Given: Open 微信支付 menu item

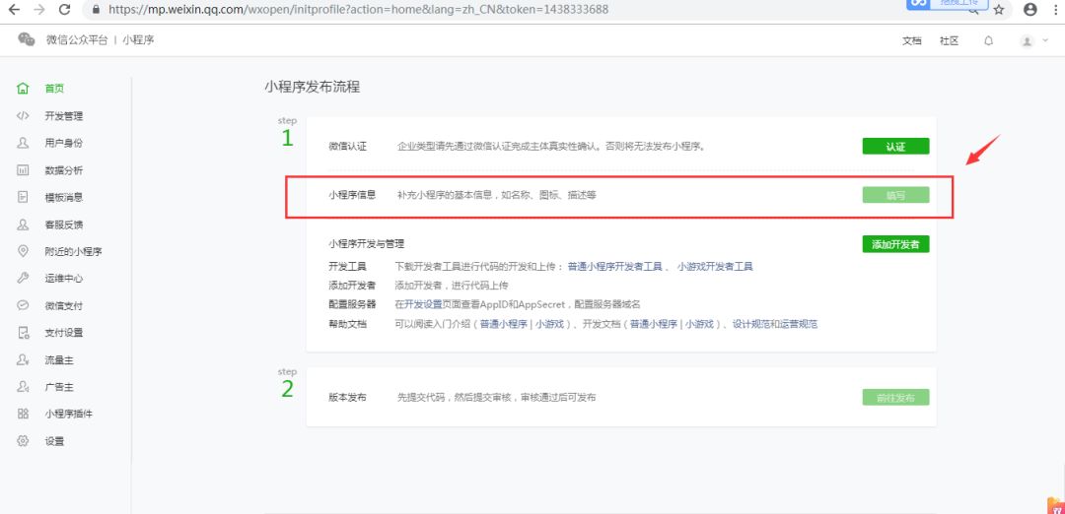Looking at the screenshot, I should point(64,306).
